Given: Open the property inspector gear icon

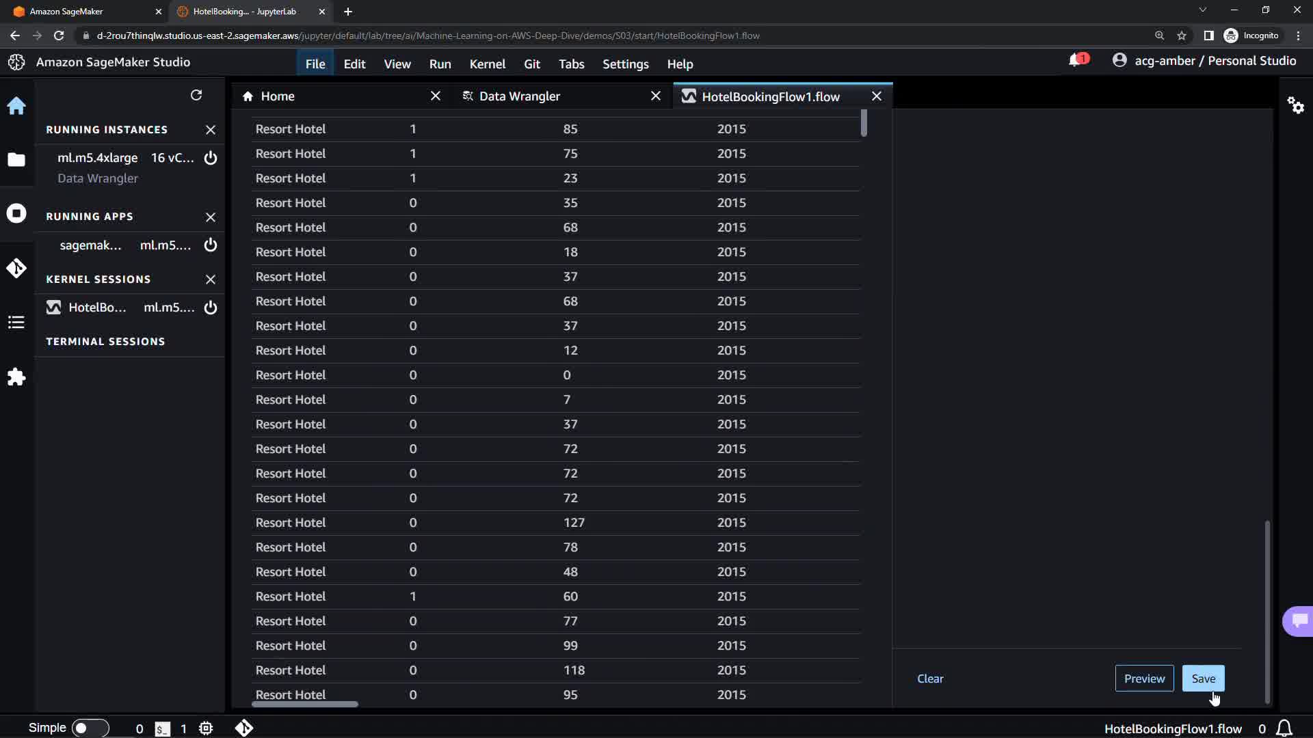Looking at the screenshot, I should (1295, 105).
